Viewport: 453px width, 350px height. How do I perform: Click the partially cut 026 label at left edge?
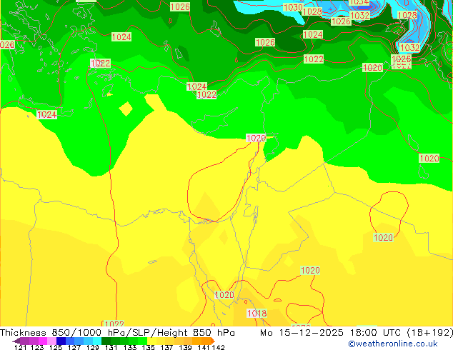coord(7,45)
